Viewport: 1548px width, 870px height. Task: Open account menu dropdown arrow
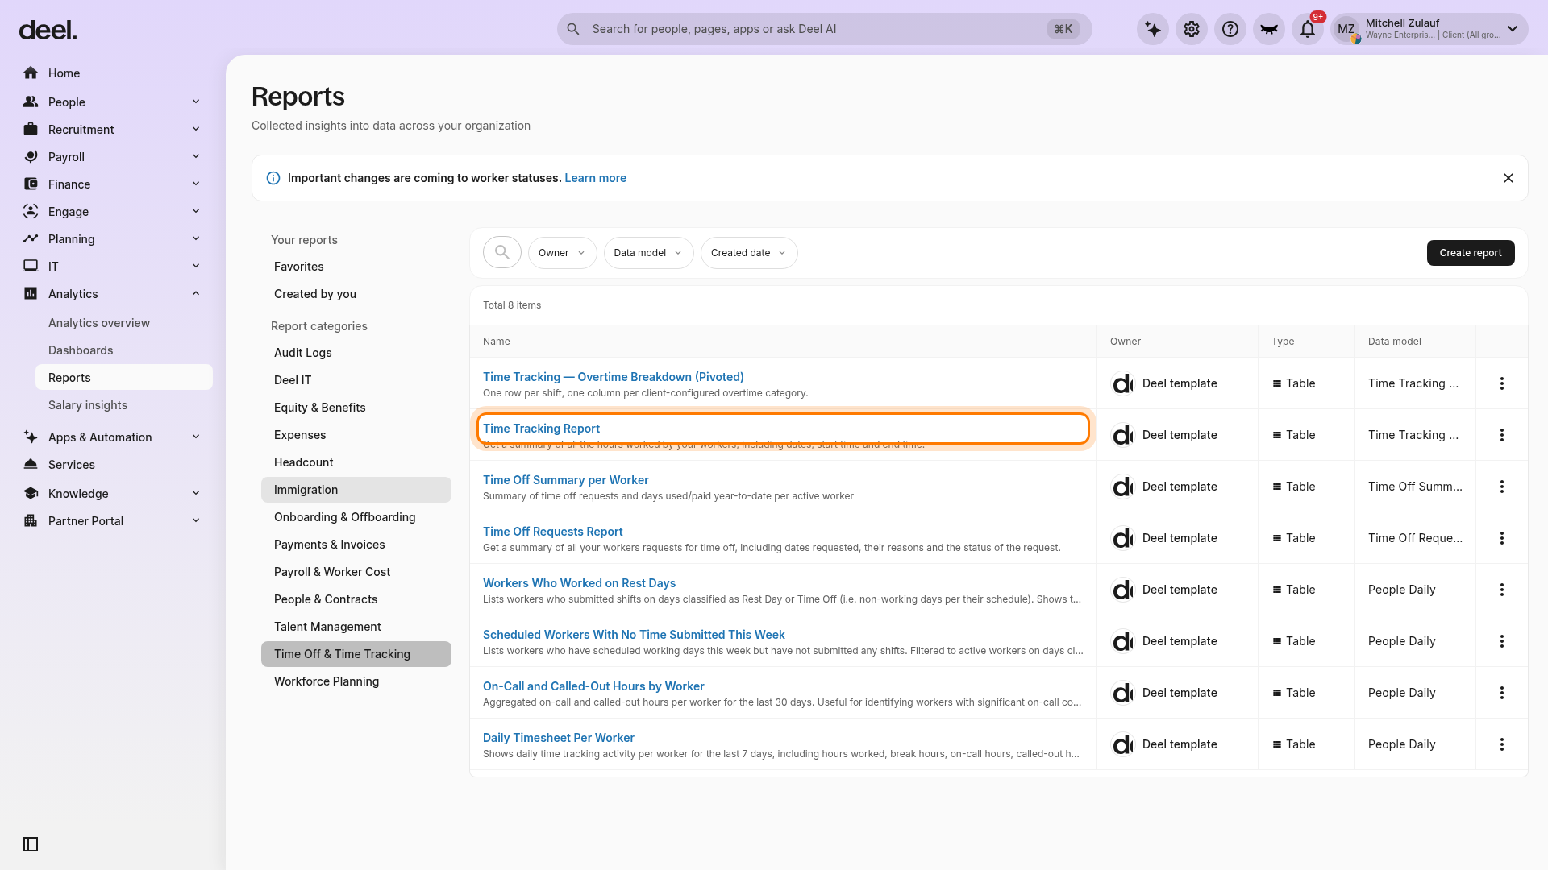(1513, 29)
